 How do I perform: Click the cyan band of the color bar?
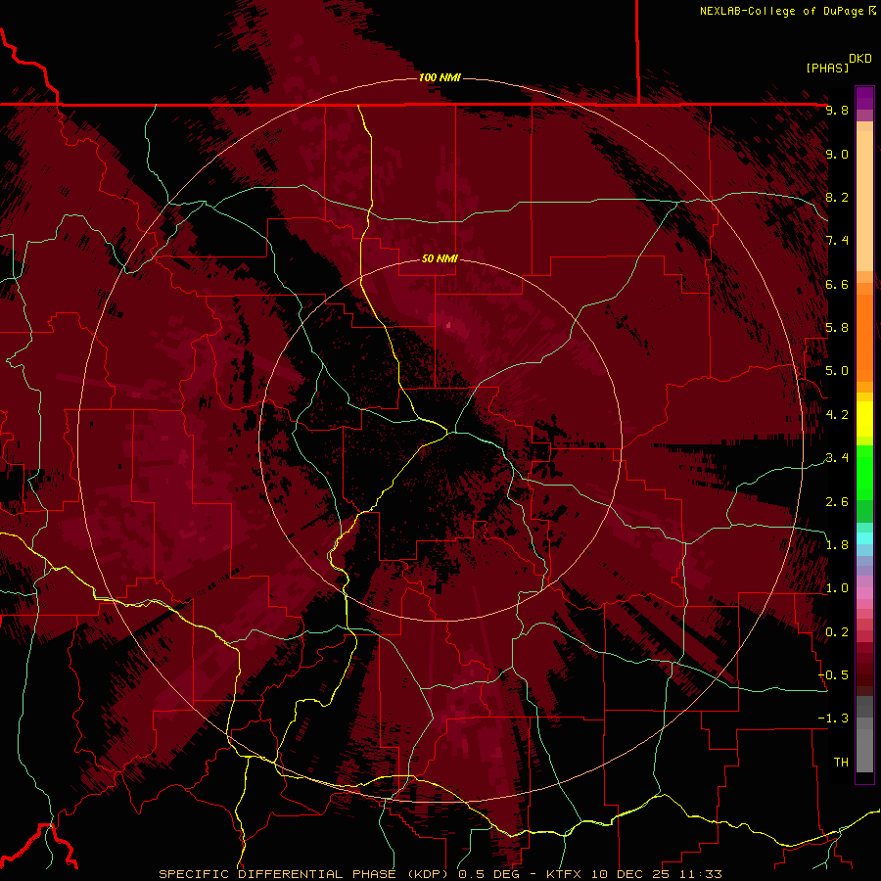864,538
